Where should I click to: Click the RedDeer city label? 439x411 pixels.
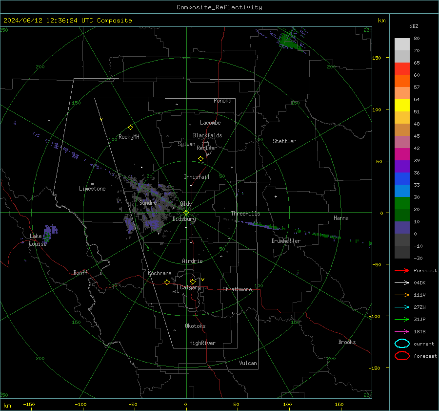[207, 148]
